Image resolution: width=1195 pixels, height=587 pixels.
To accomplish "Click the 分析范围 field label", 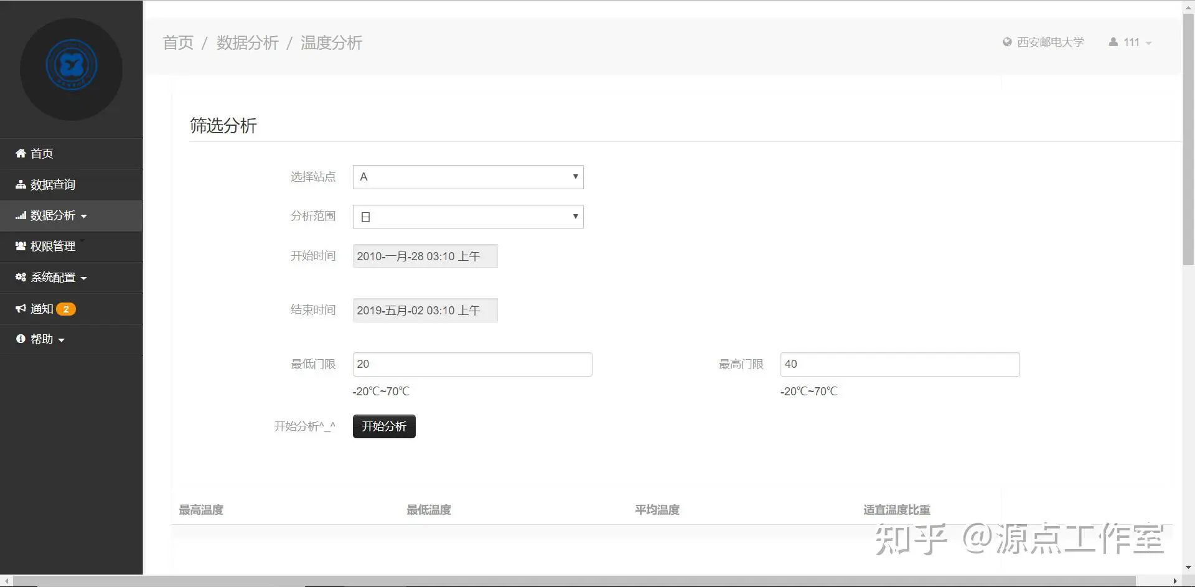I will point(313,216).
